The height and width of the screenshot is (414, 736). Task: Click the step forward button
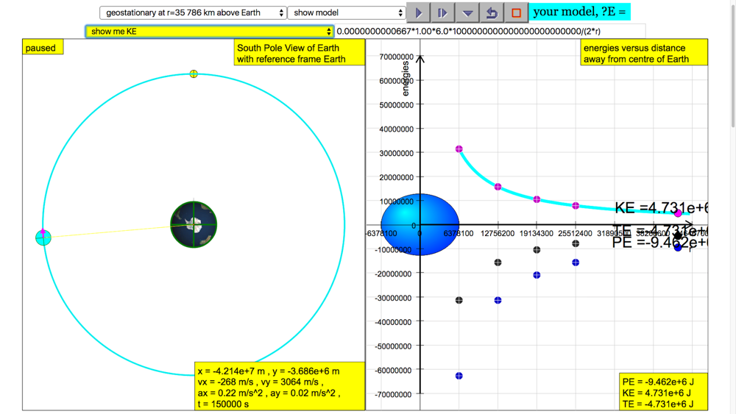tap(442, 13)
